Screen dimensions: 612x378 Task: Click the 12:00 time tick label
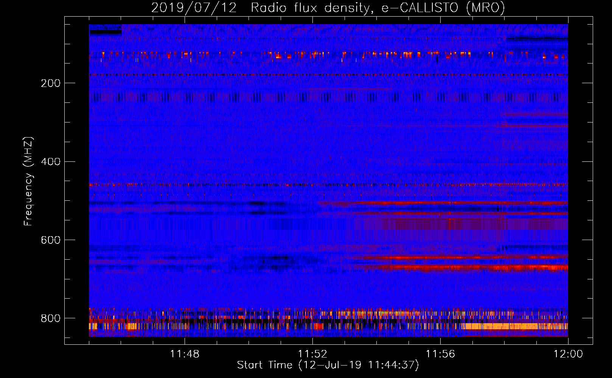click(568, 354)
